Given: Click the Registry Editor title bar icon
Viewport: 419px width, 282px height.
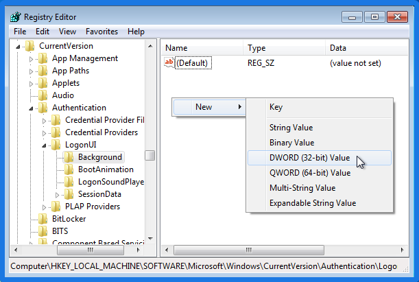Looking at the screenshot, I should [16, 17].
